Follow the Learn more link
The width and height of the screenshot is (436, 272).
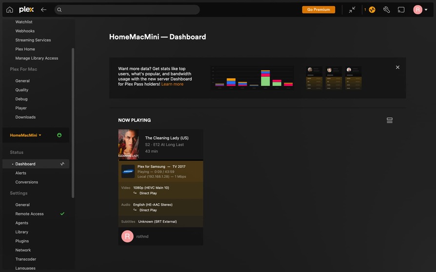click(172, 84)
